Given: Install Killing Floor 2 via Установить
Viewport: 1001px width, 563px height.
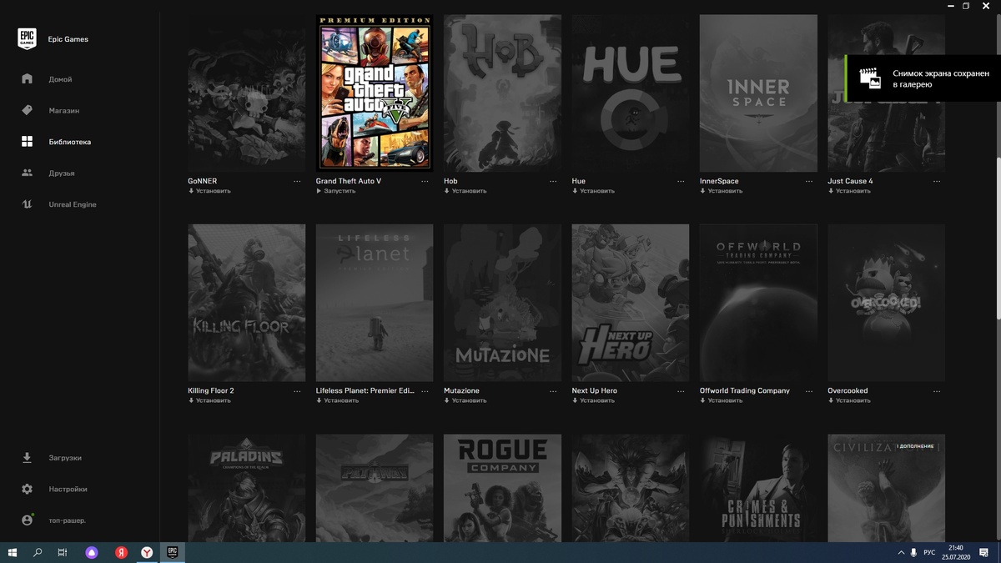Looking at the screenshot, I should (209, 400).
